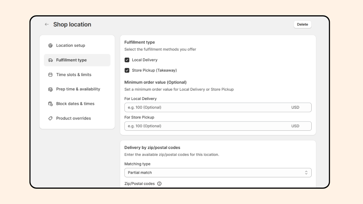Image resolution: width=363 pixels, height=204 pixels.
Task: Open the Product overrides section
Action: pos(77,118)
